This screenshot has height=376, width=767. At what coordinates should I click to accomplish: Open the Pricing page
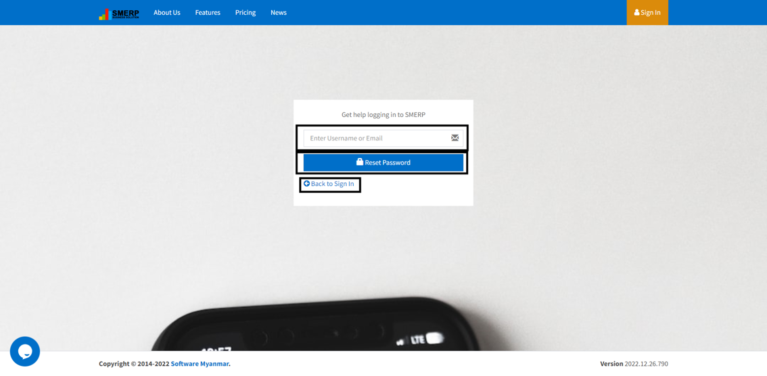[245, 12]
